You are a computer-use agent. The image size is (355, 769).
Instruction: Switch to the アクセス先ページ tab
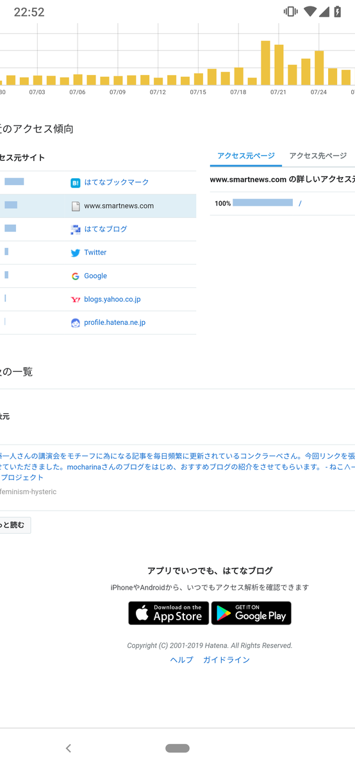tap(318, 156)
